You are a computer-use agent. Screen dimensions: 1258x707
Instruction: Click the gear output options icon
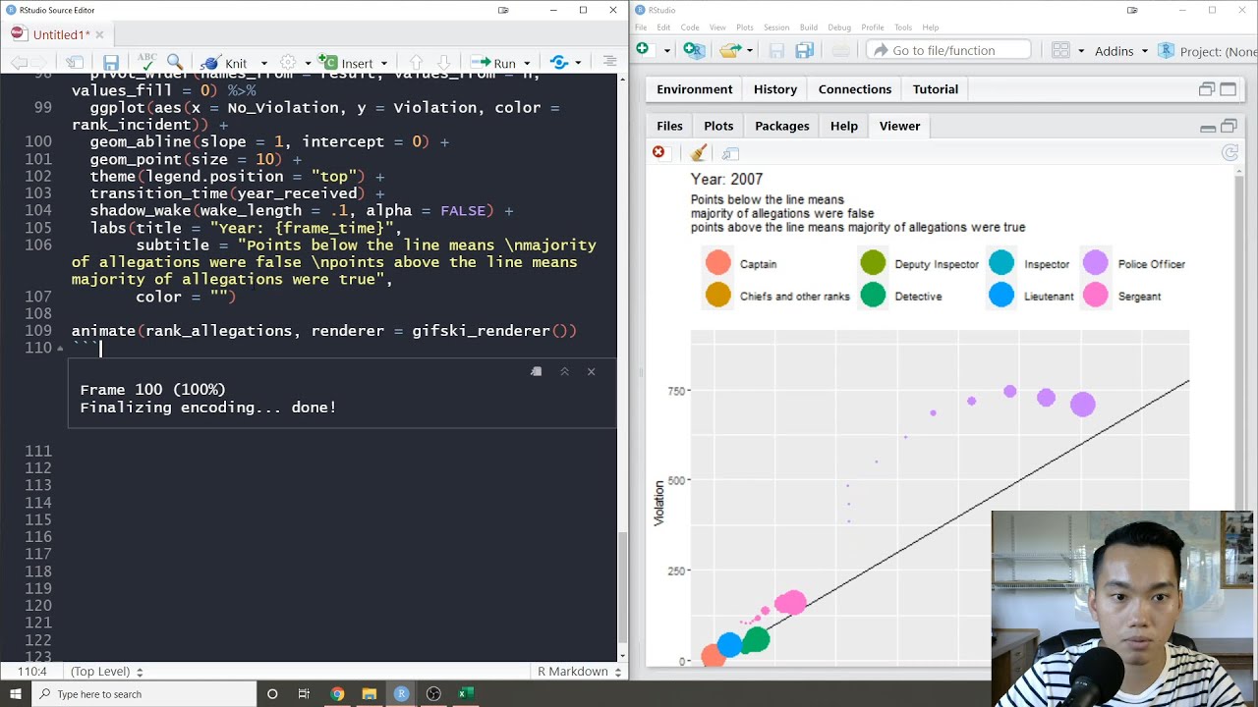pos(288,63)
